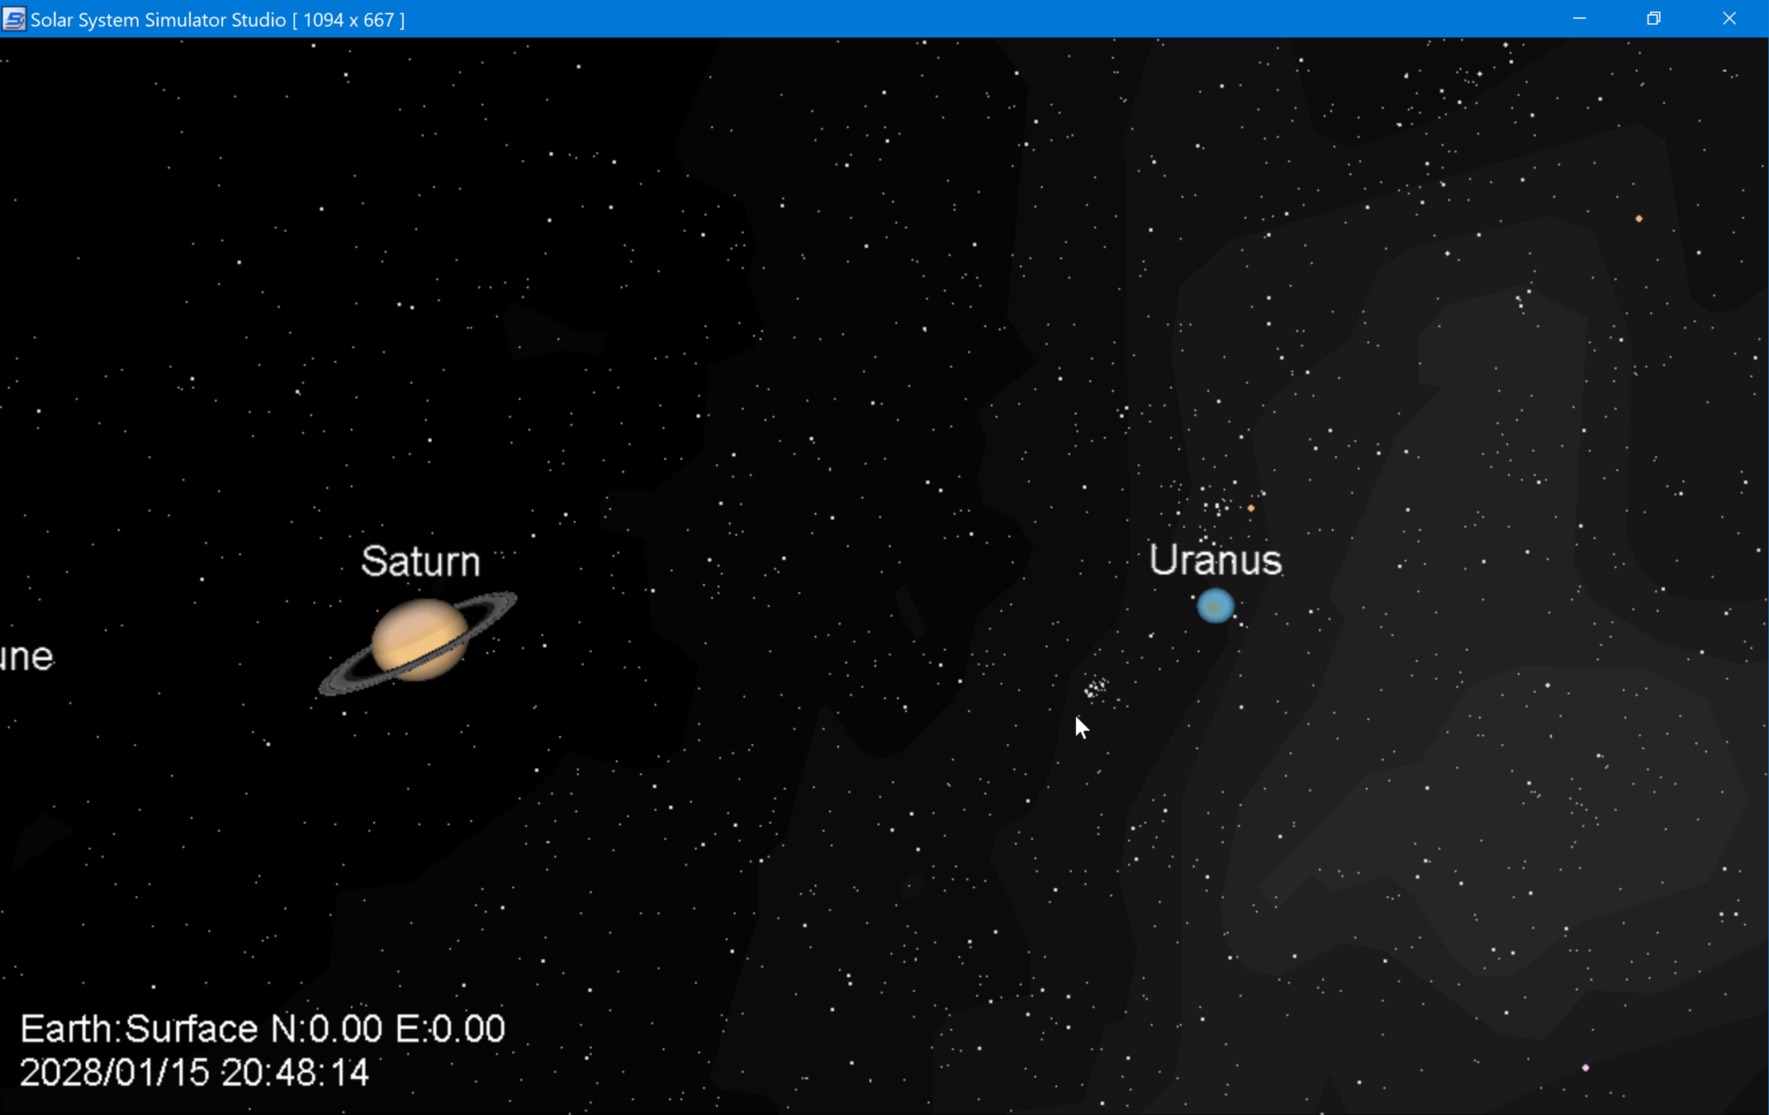This screenshot has height=1115, width=1769.
Task: Click the Saturn text label
Action: click(420, 562)
